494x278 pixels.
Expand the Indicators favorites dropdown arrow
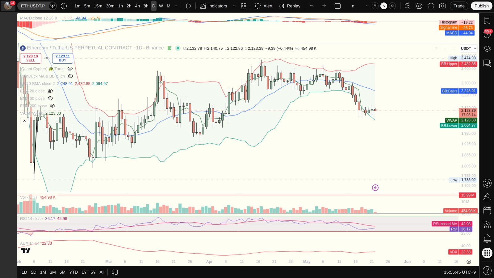[234, 6]
